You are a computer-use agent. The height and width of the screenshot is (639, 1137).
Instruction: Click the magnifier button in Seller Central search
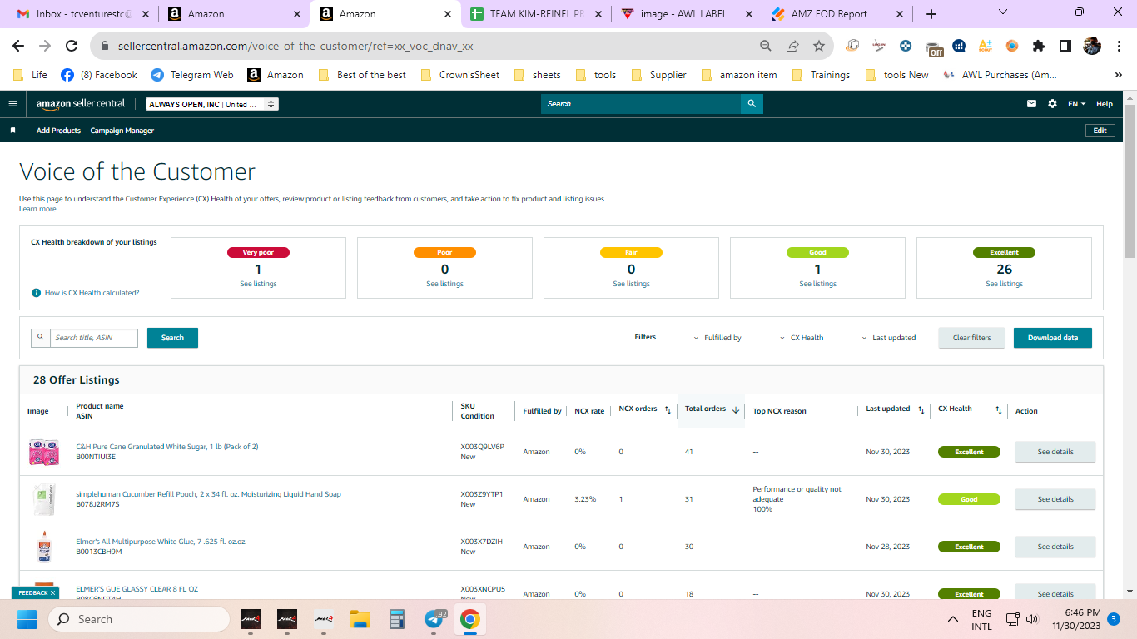(752, 104)
